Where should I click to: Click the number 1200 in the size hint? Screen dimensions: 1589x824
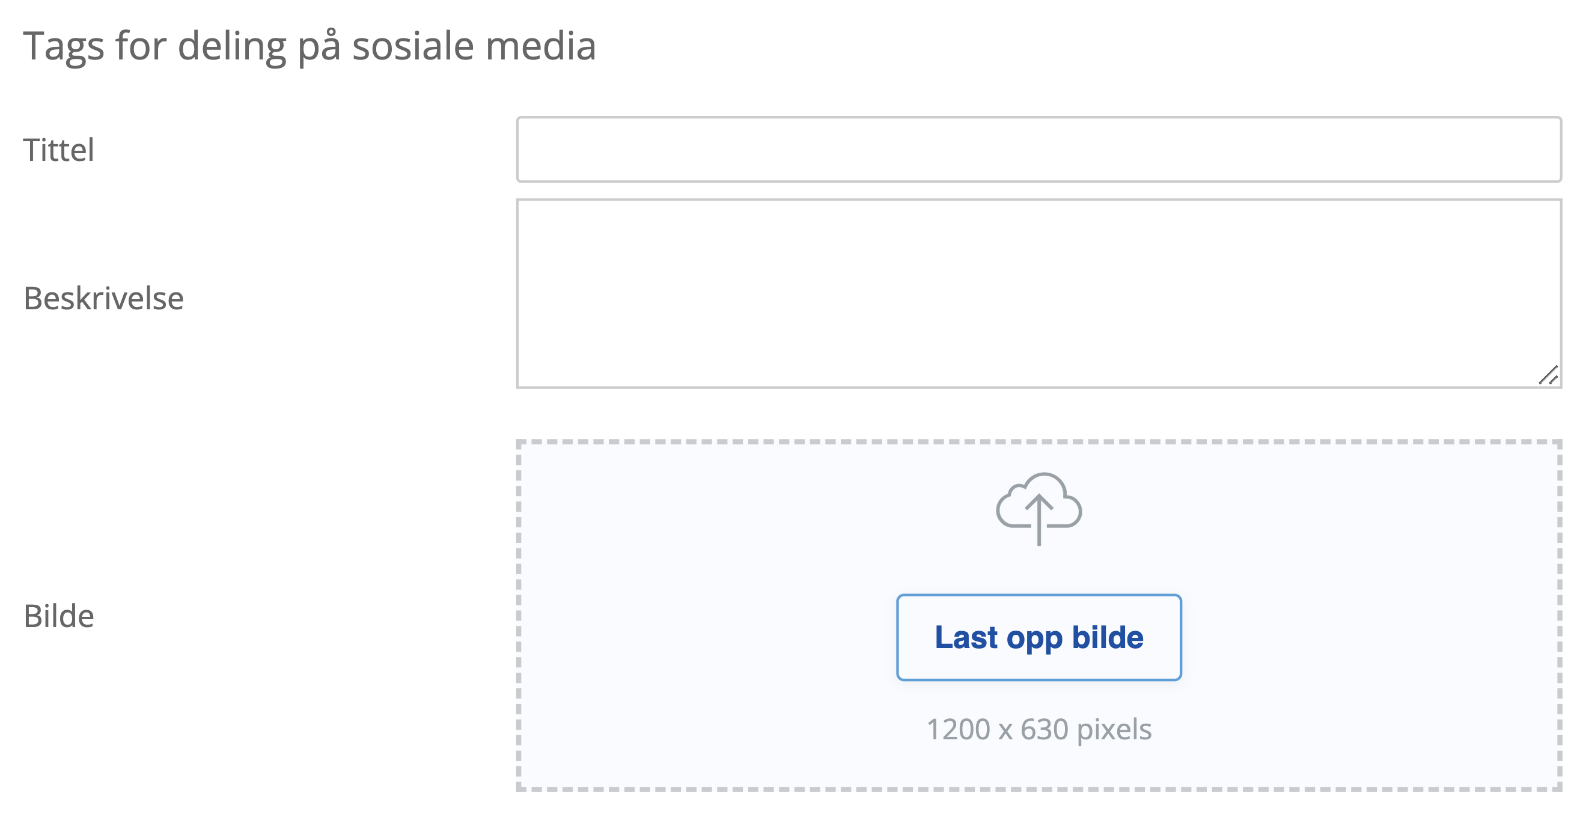pos(958,729)
